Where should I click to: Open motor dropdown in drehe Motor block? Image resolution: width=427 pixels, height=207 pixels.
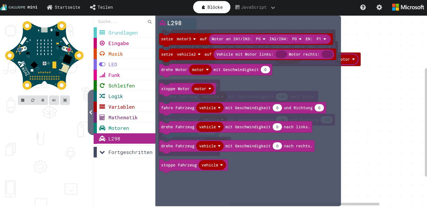[200, 70]
